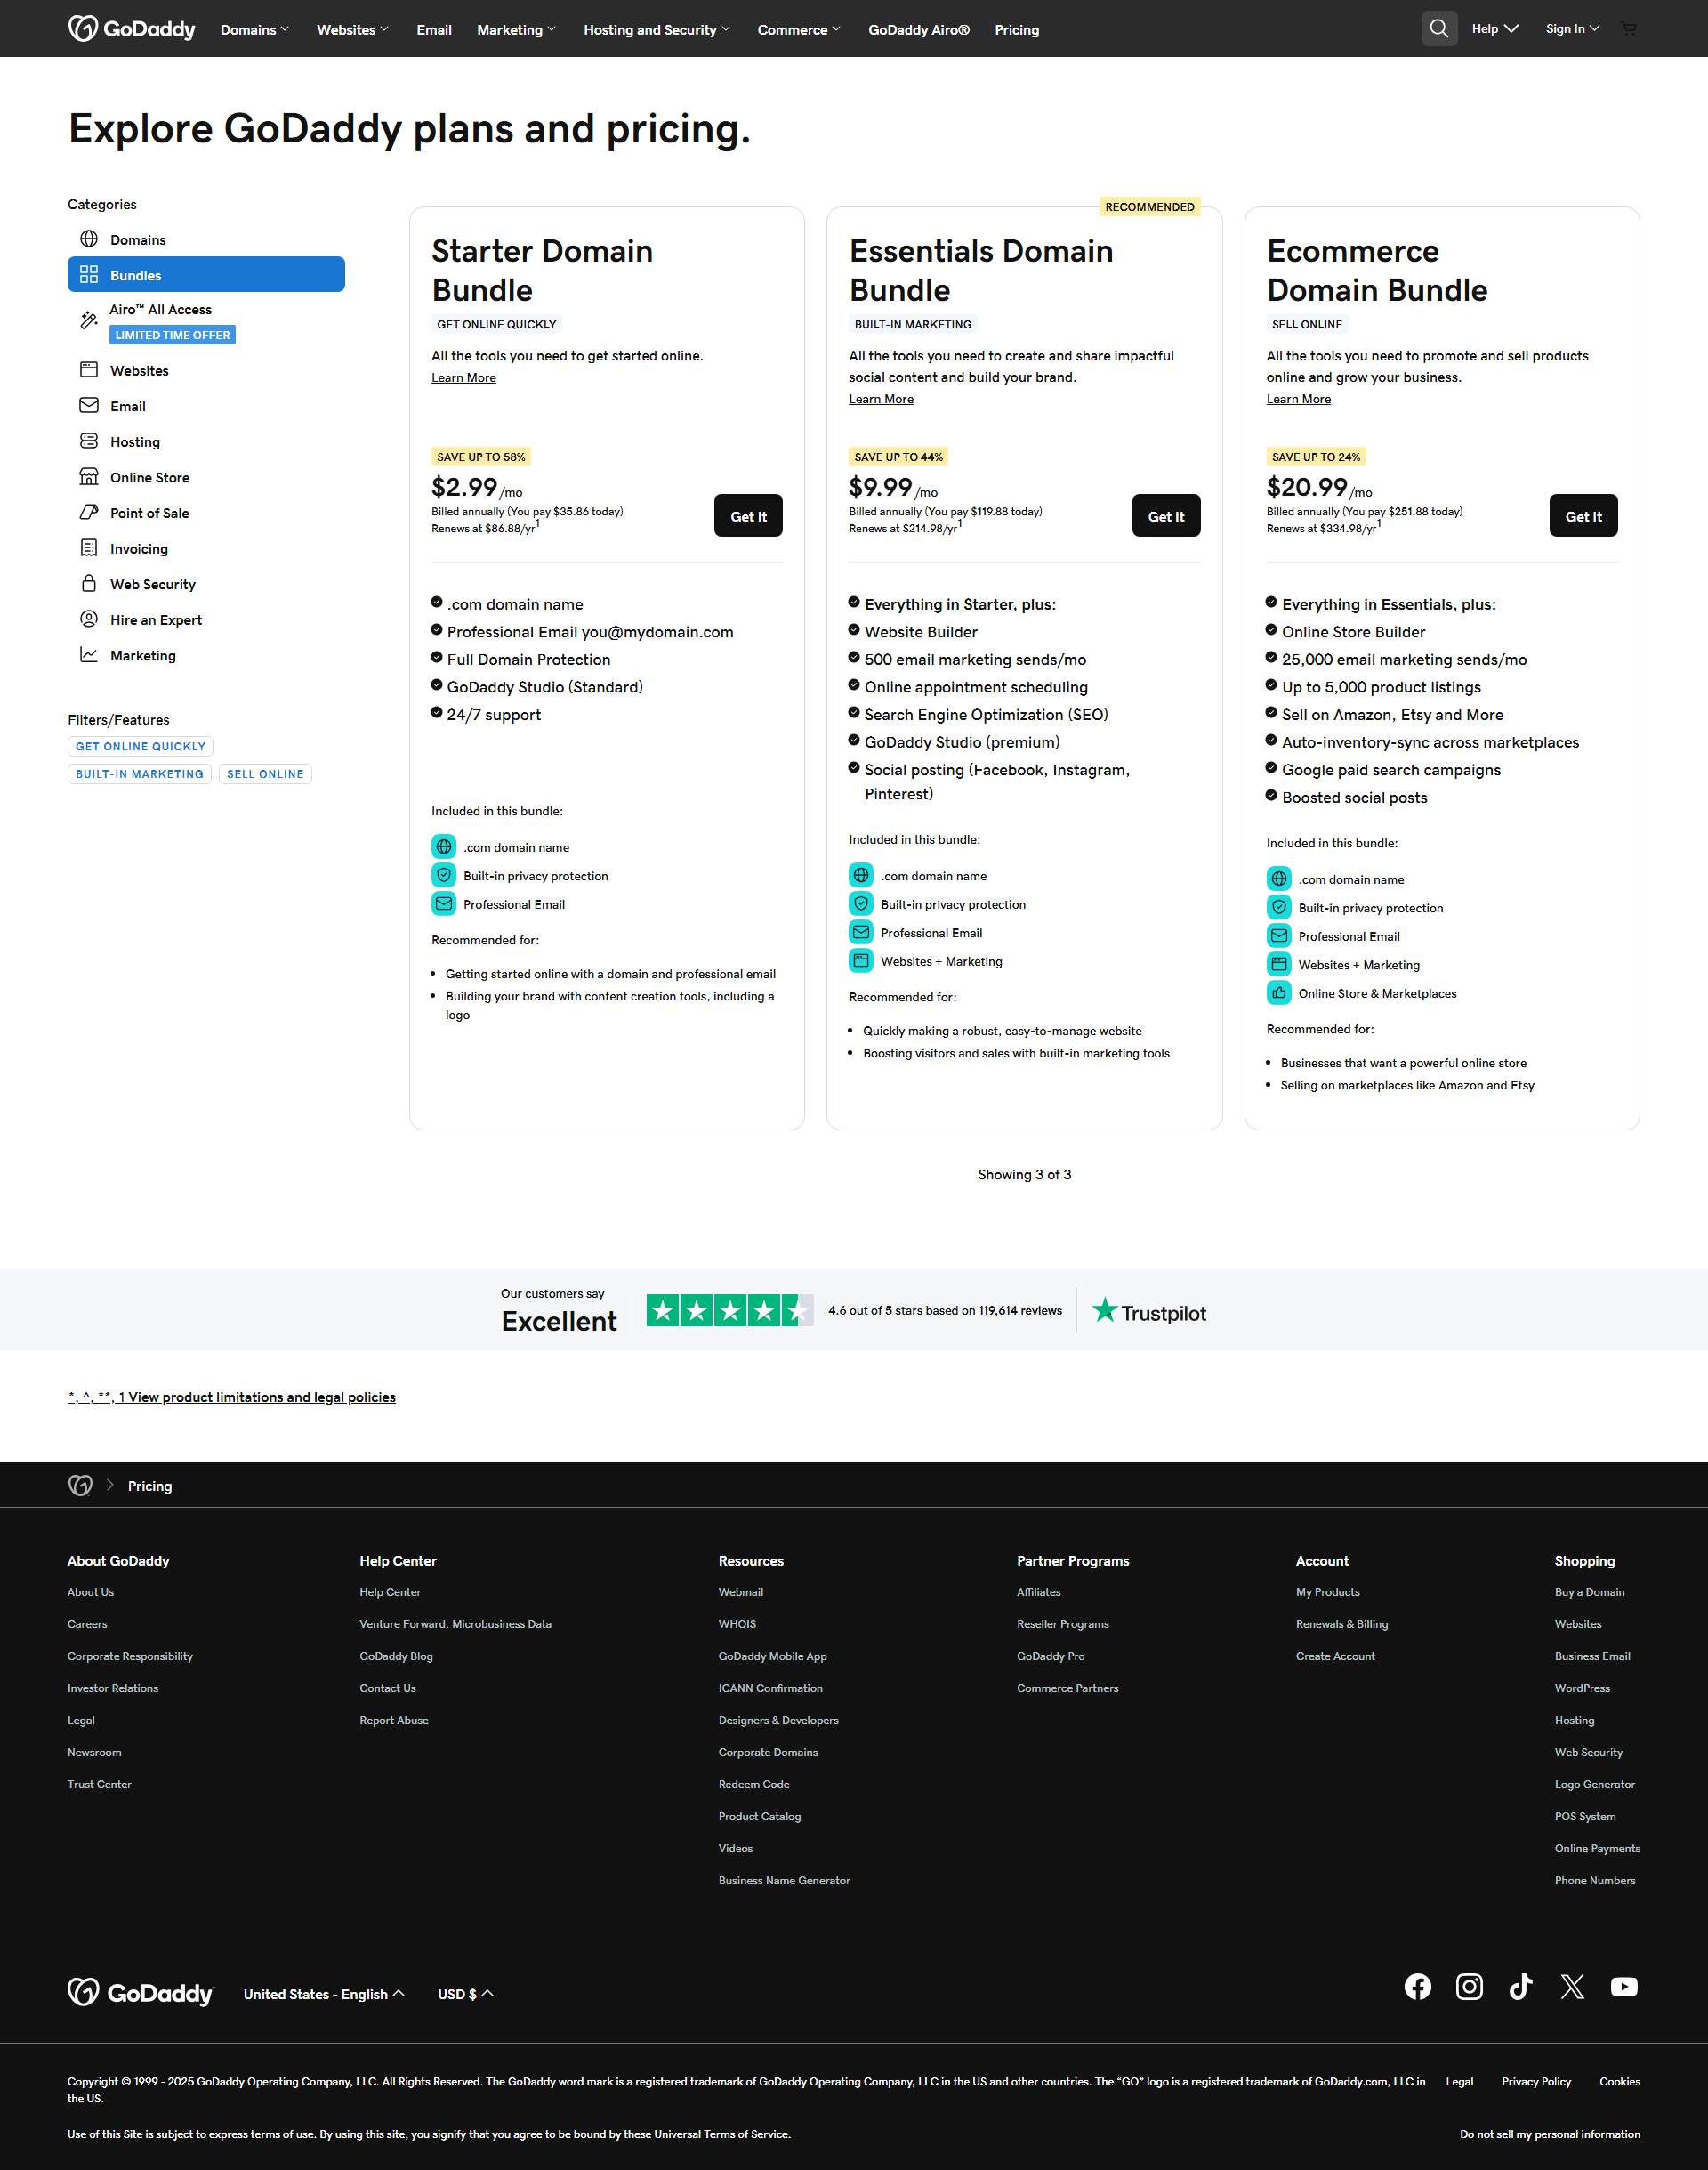1708x2170 pixels.
Task: Click the Point of Sale icon
Action: click(x=89, y=512)
